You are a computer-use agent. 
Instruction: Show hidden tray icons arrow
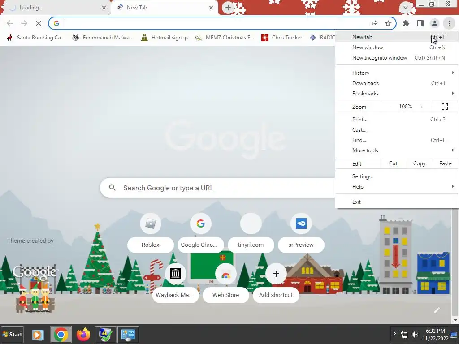pyautogui.click(x=394, y=334)
